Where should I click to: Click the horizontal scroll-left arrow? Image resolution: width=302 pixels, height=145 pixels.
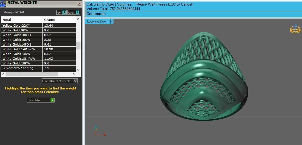(3, 74)
